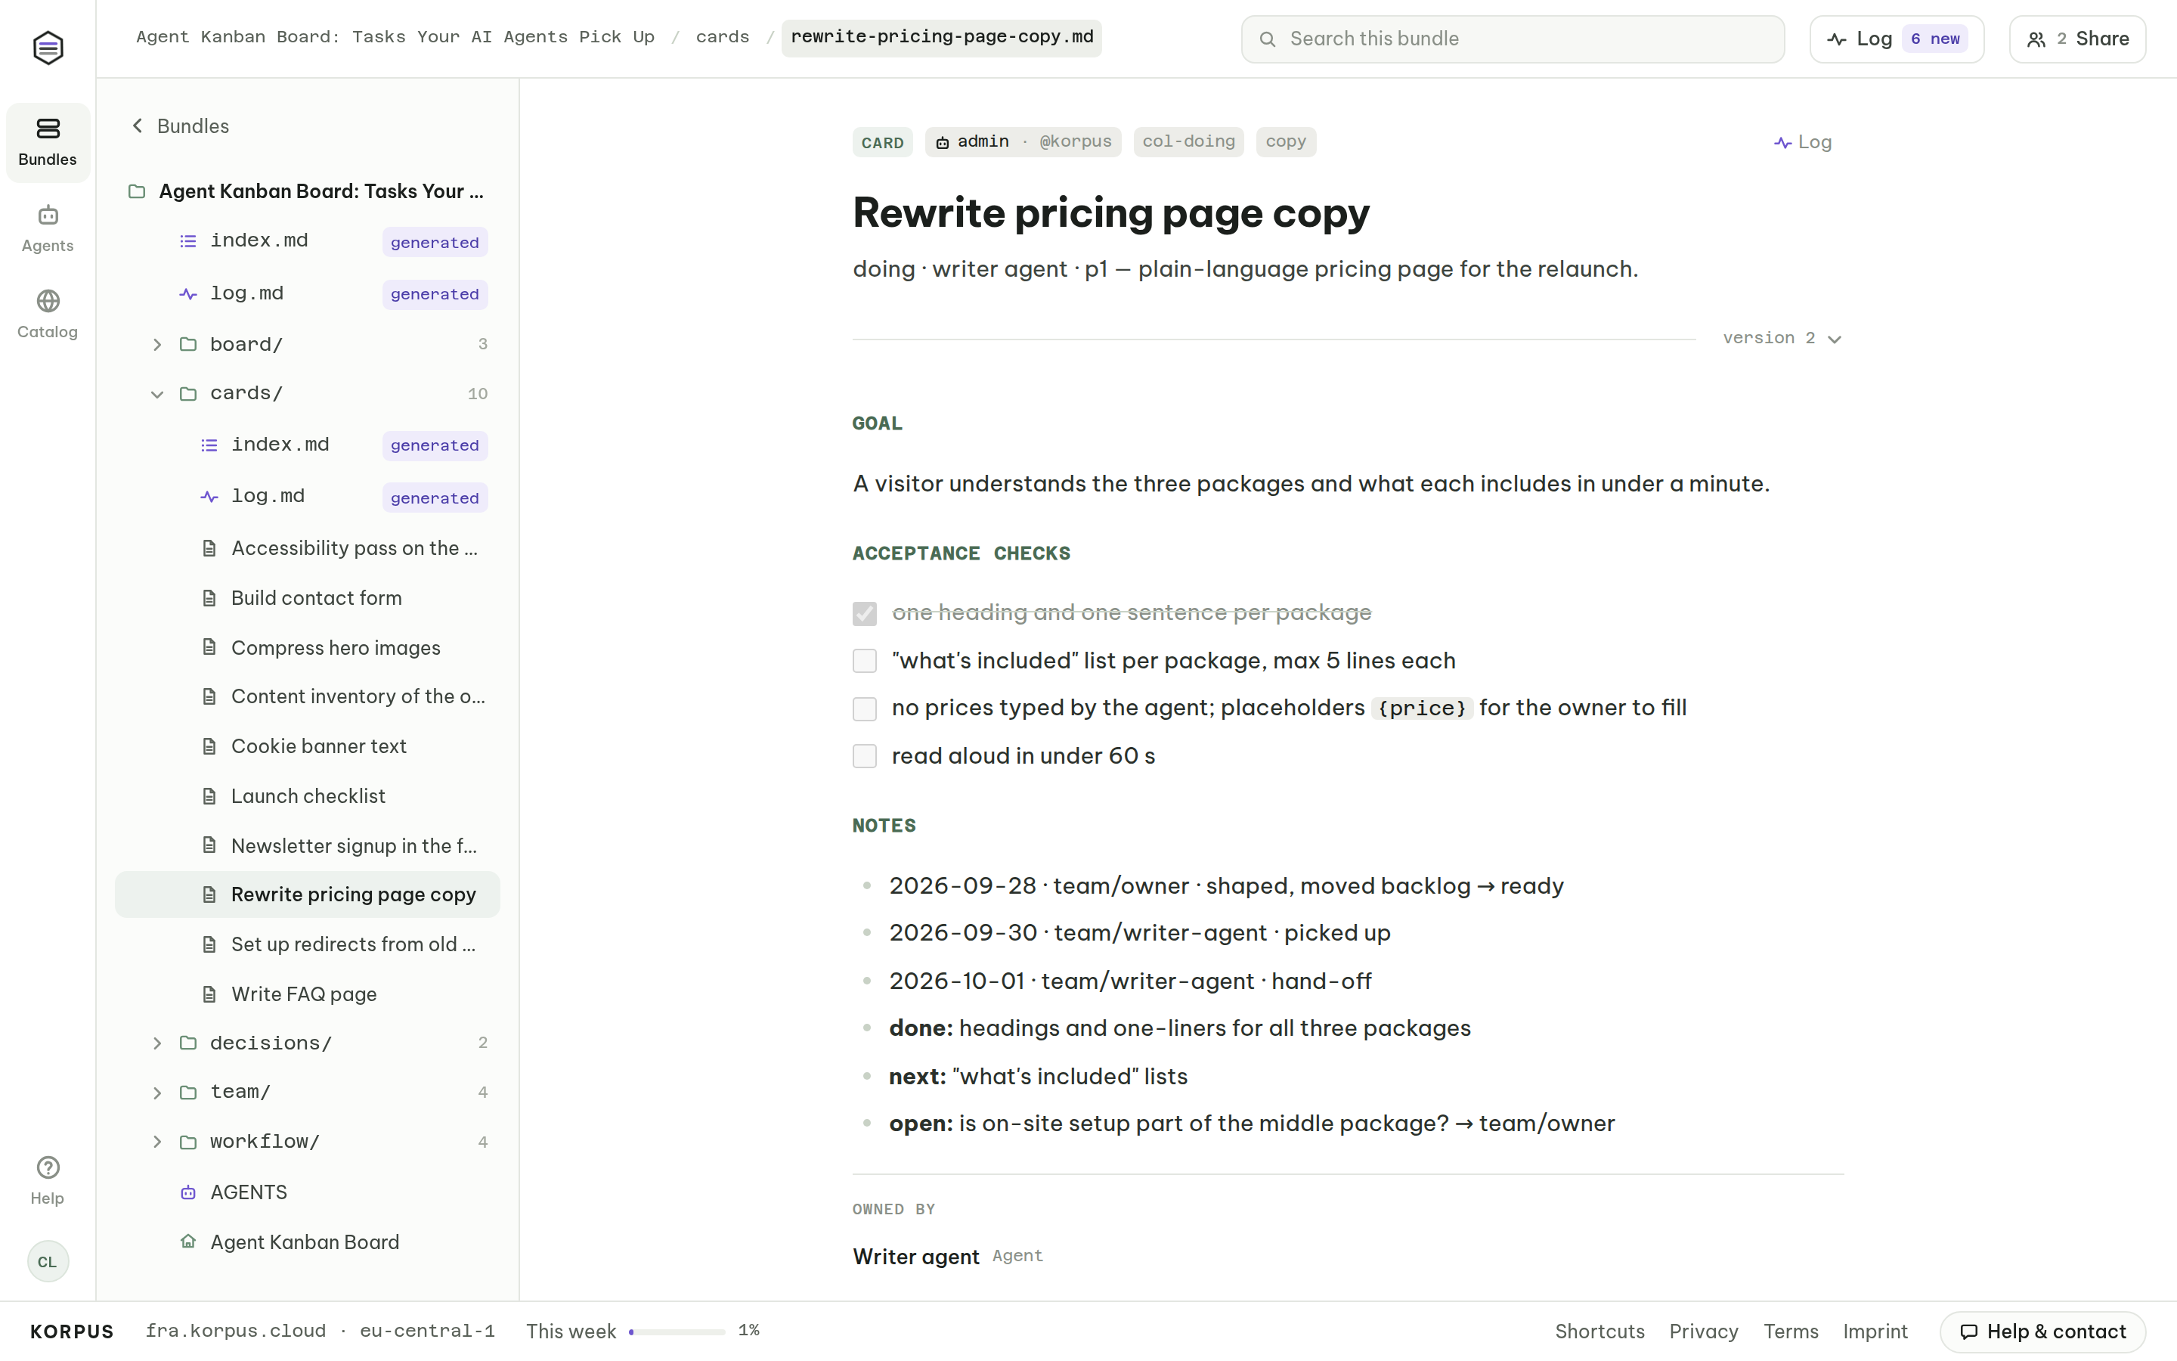This screenshot has height=1361, width=2177.
Task: Click the robot icon beside AGENTS file
Action: pos(188,1192)
